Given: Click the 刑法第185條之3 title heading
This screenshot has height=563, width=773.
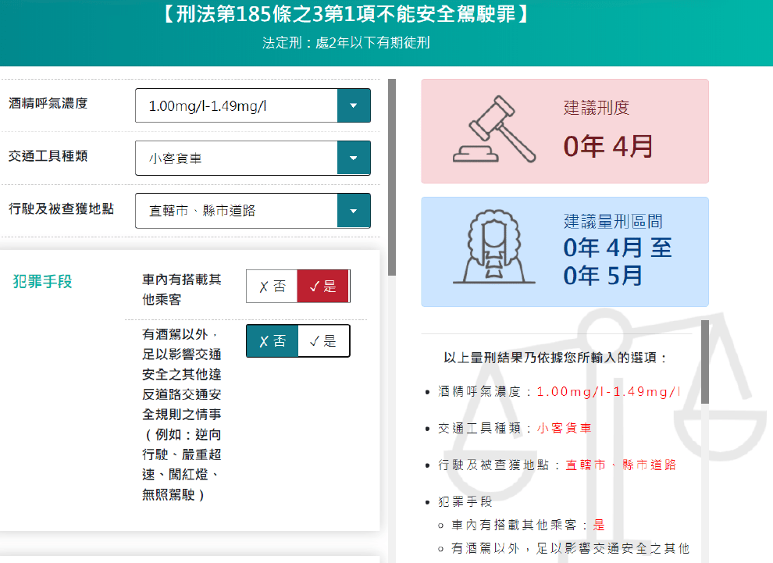Looking at the screenshot, I should tap(345, 14).
